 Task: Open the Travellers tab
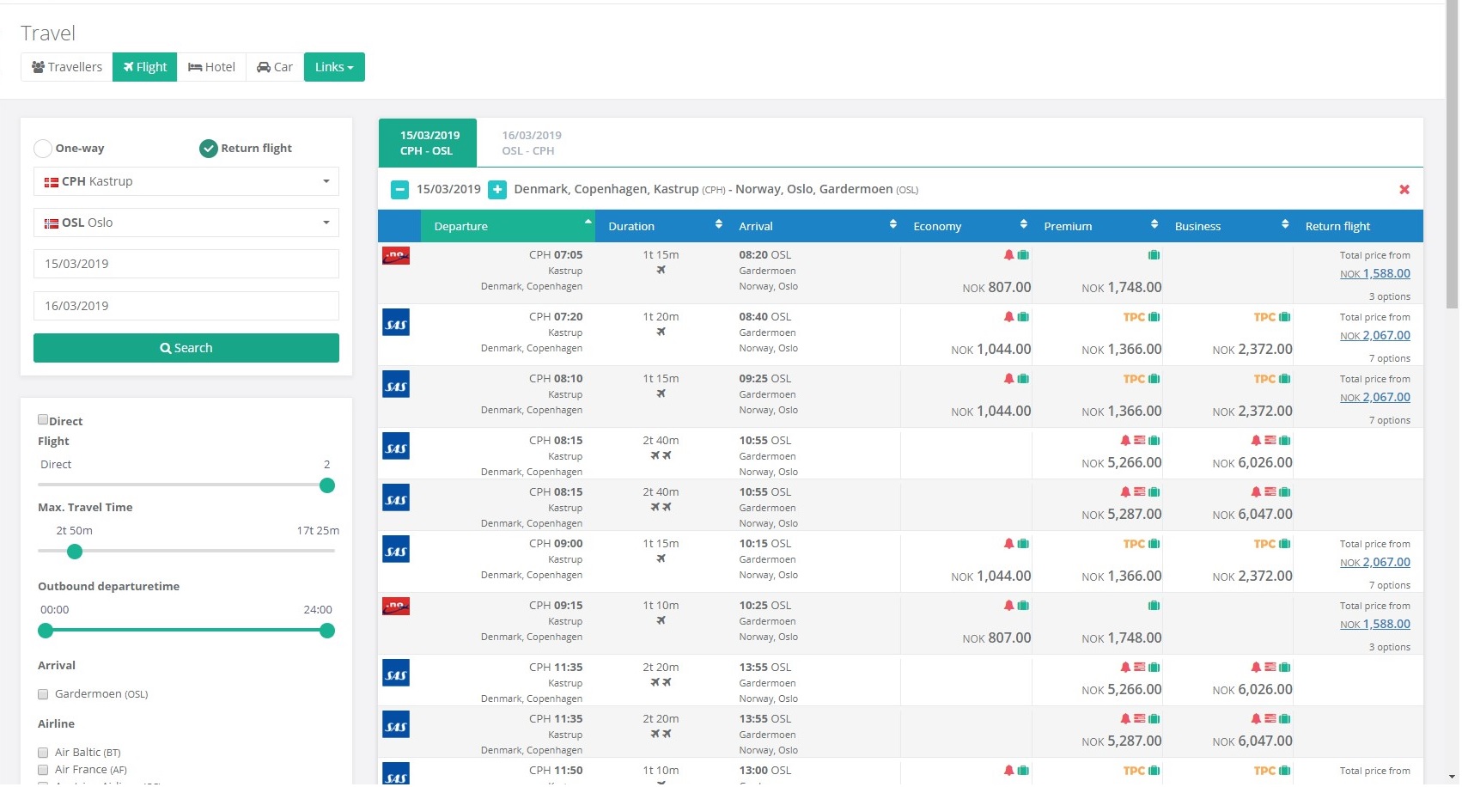pyautogui.click(x=67, y=67)
